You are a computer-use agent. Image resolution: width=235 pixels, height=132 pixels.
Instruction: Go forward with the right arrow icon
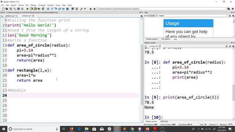(94, 9)
